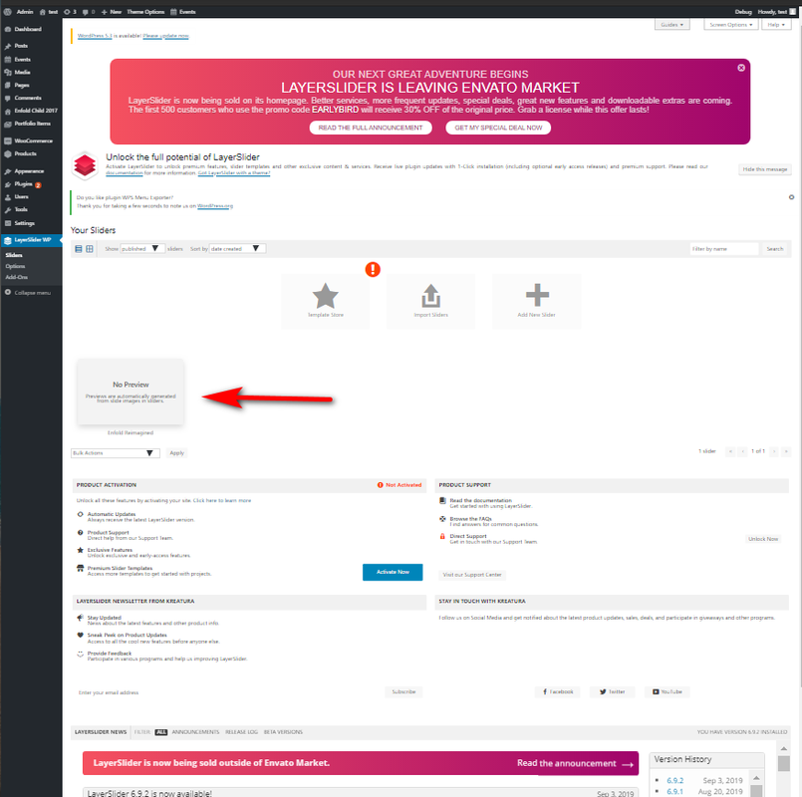
Task: Click Visit our Support Center button
Action: [x=472, y=575]
